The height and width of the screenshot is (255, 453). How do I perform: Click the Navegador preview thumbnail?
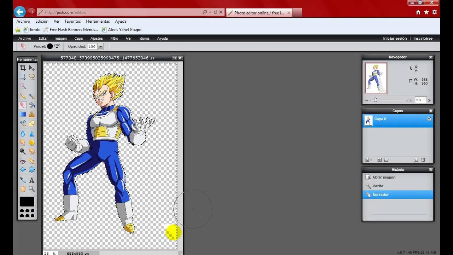pos(376,78)
